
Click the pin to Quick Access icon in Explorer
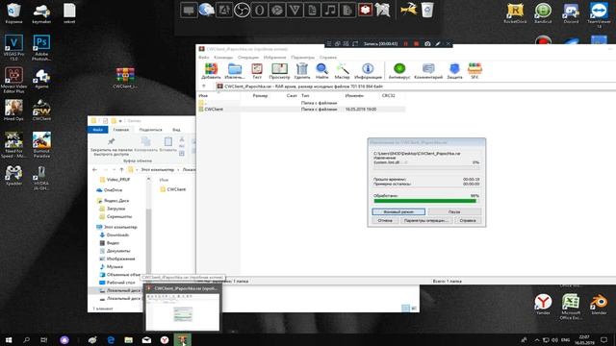click(112, 141)
